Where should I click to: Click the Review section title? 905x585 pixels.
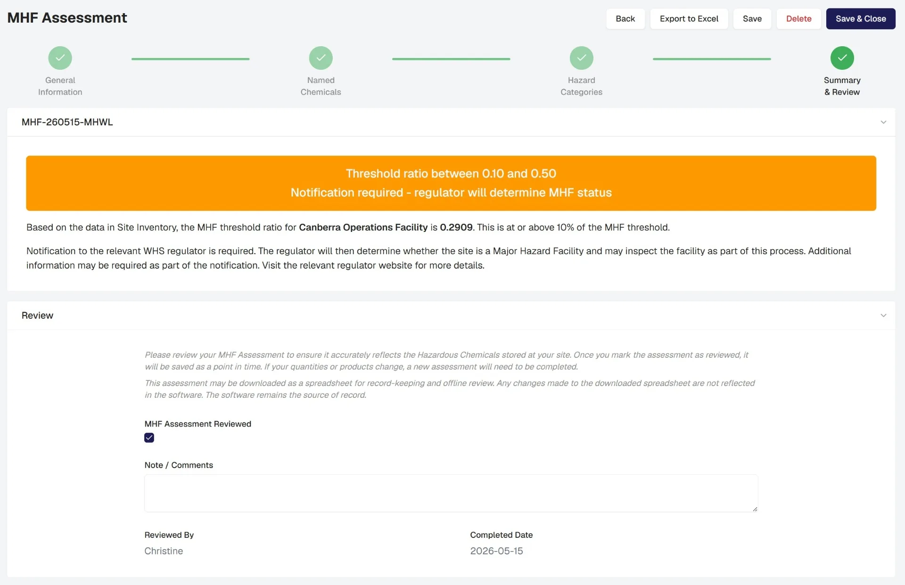(37, 315)
